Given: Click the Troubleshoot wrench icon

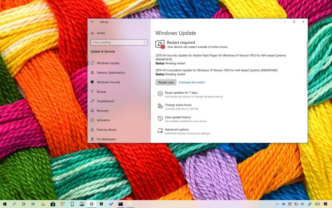Looking at the screenshot, I should click(92, 101).
